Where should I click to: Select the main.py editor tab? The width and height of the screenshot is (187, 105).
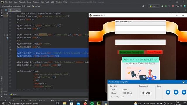(15, 10)
